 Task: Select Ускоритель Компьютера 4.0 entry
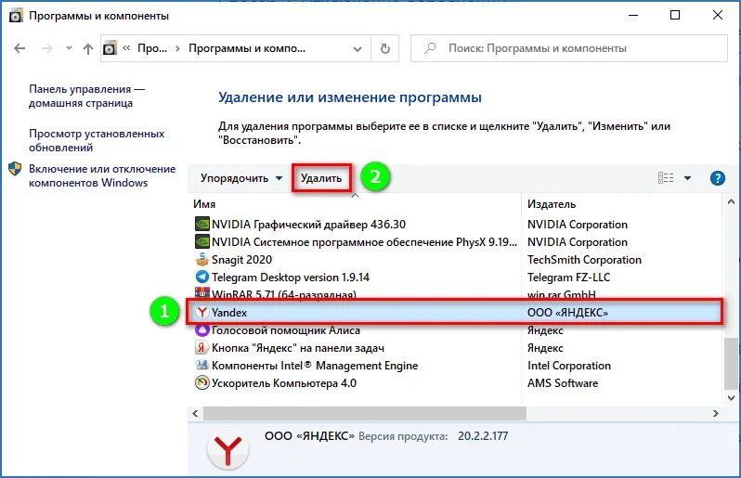(x=283, y=383)
